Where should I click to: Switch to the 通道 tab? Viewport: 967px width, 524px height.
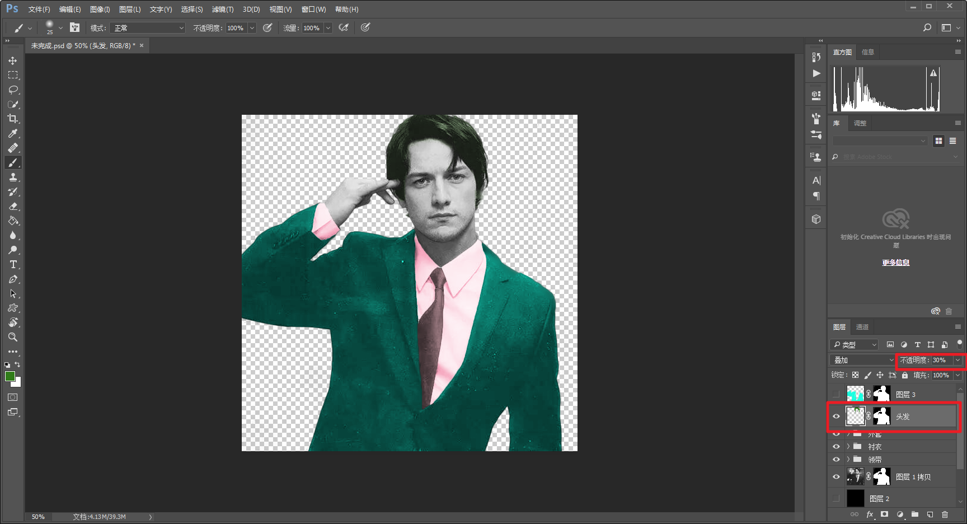click(x=862, y=327)
